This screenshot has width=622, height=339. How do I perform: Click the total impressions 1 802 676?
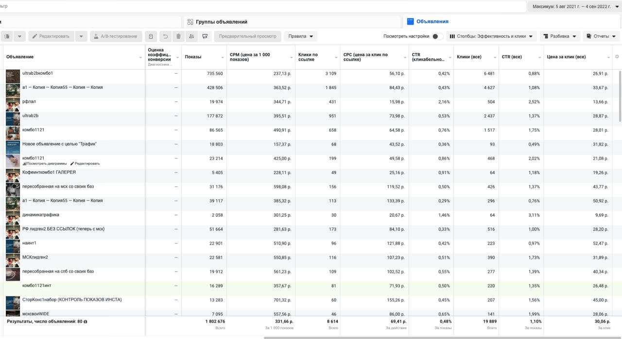(215, 322)
